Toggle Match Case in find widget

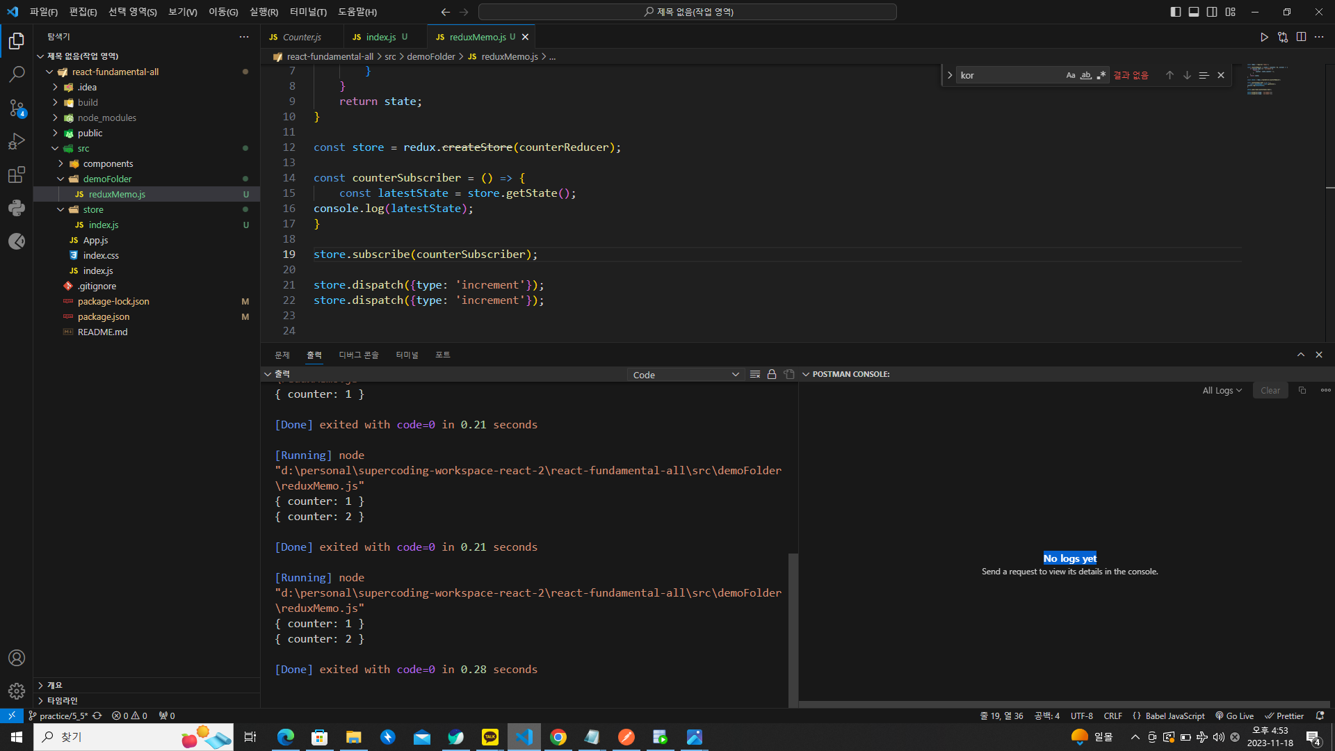coord(1070,75)
